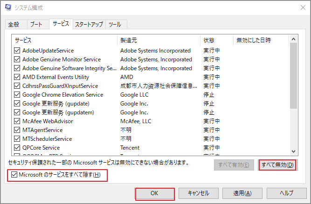Screen dimensions: 311x204
Task: Select Google Chrome Elevation Service name
Action: point(63,95)
